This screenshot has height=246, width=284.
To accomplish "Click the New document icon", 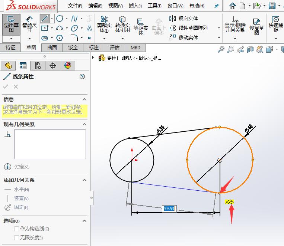I will [242, 6].
